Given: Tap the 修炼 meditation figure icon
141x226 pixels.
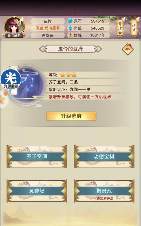Looking at the screenshot, I should pyautogui.click(x=70, y=35).
